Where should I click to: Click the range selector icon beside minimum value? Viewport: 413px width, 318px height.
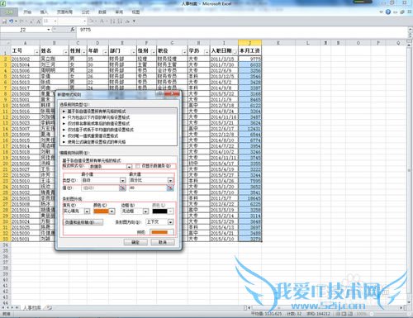(122, 187)
